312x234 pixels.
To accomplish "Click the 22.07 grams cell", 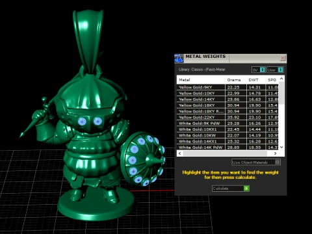I will [236, 135].
